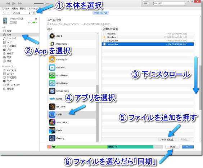Click the 保存先... button

(x=185, y=140)
